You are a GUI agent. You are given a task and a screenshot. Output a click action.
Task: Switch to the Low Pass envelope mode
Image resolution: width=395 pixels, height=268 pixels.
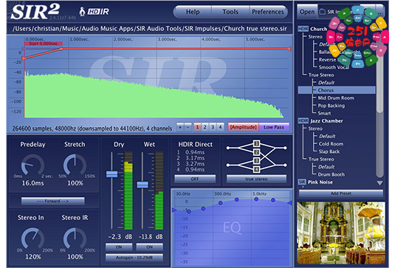(274, 127)
